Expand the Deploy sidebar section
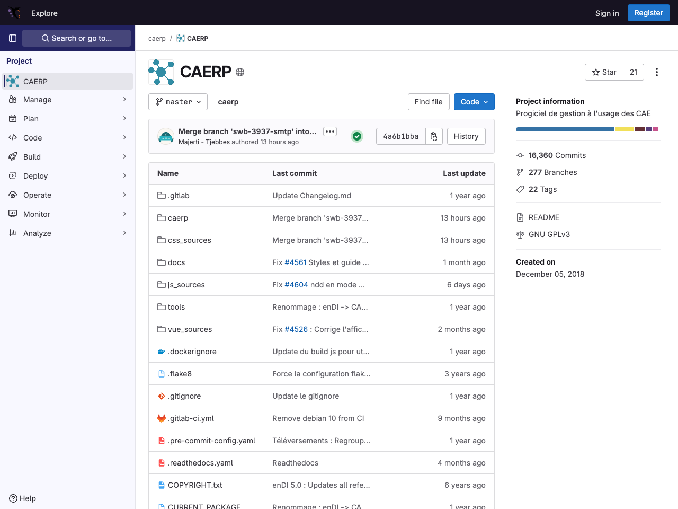 point(68,176)
